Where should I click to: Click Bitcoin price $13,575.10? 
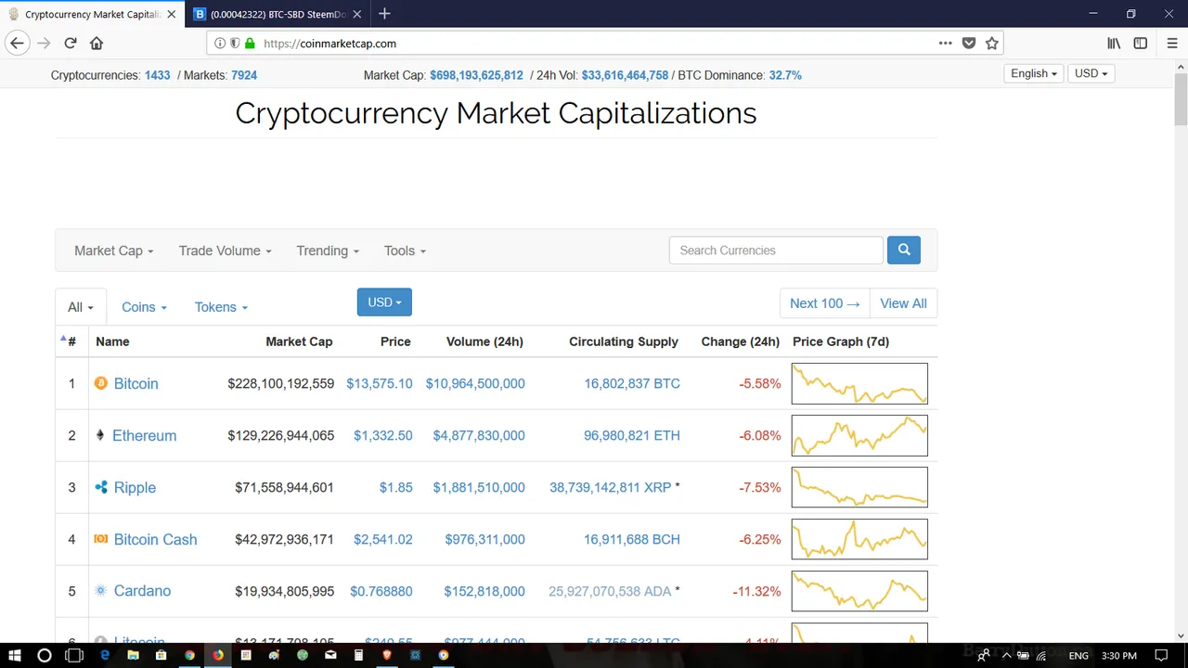click(x=380, y=383)
